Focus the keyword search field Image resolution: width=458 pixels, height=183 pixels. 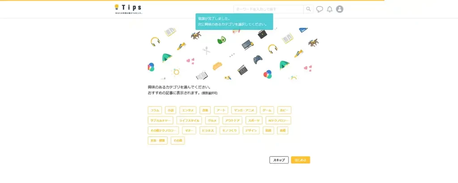(268, 9)
